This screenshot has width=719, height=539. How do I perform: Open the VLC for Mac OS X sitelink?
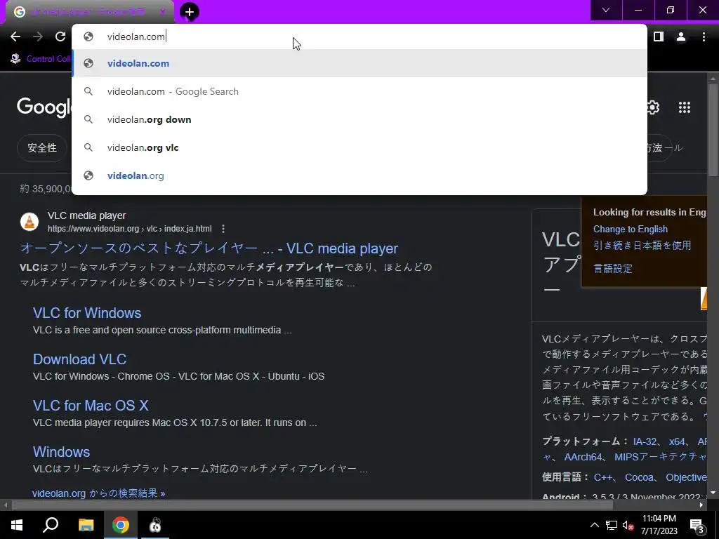91,406
